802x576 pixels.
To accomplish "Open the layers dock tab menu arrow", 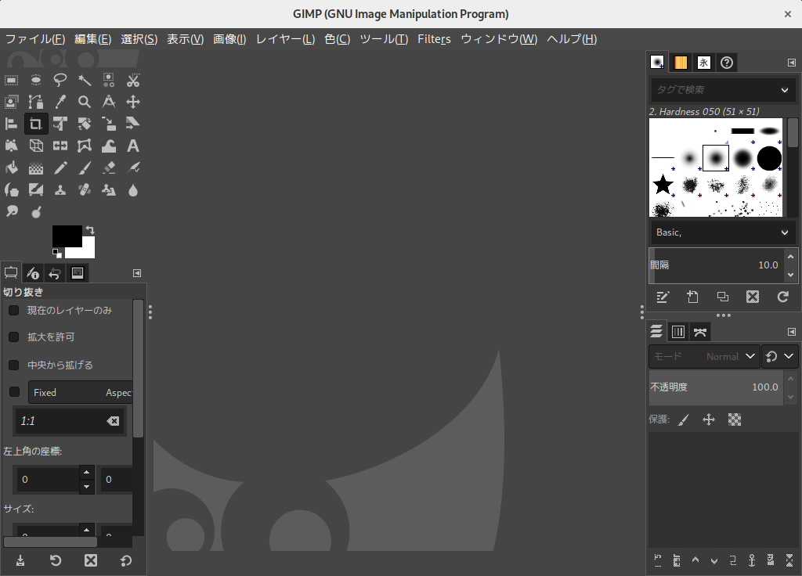I will 791,332.
